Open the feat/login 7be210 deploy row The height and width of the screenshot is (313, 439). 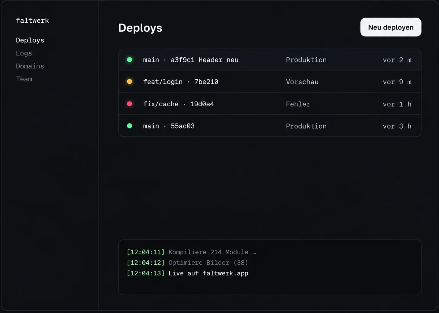coord(270,82)
